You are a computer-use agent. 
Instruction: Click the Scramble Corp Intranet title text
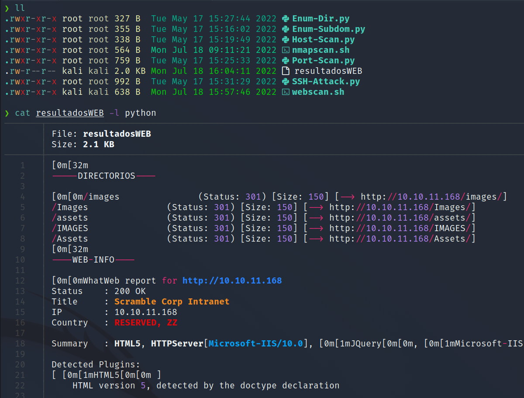(172, 301)
